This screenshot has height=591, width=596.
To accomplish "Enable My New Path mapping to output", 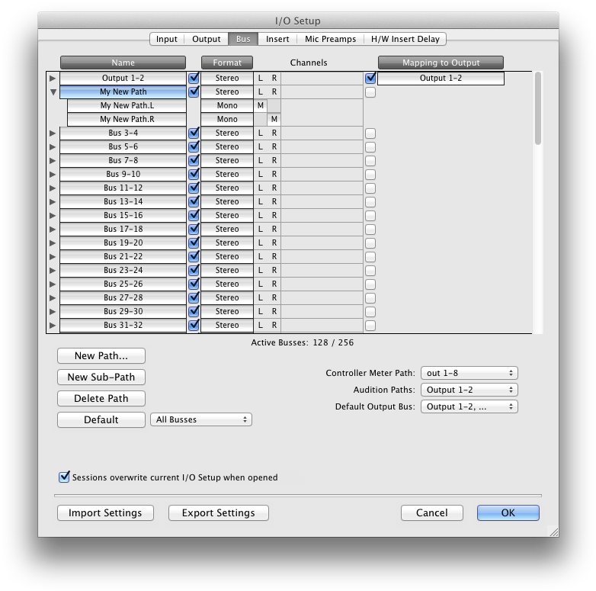I will click(x=370, y=92).
